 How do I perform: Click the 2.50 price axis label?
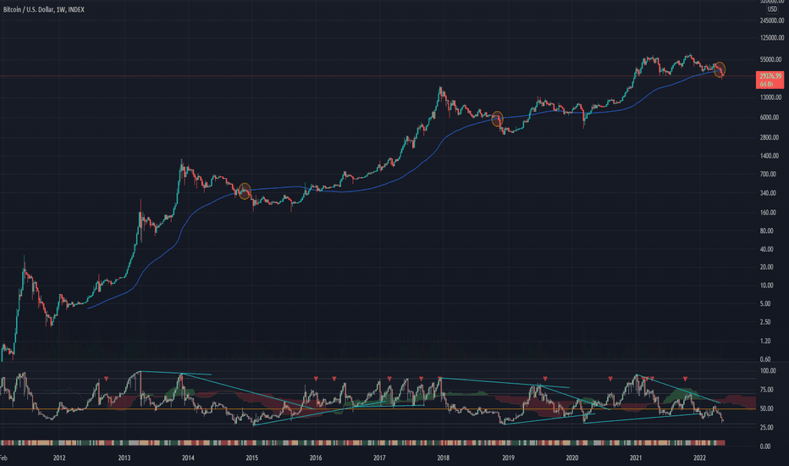765,322
